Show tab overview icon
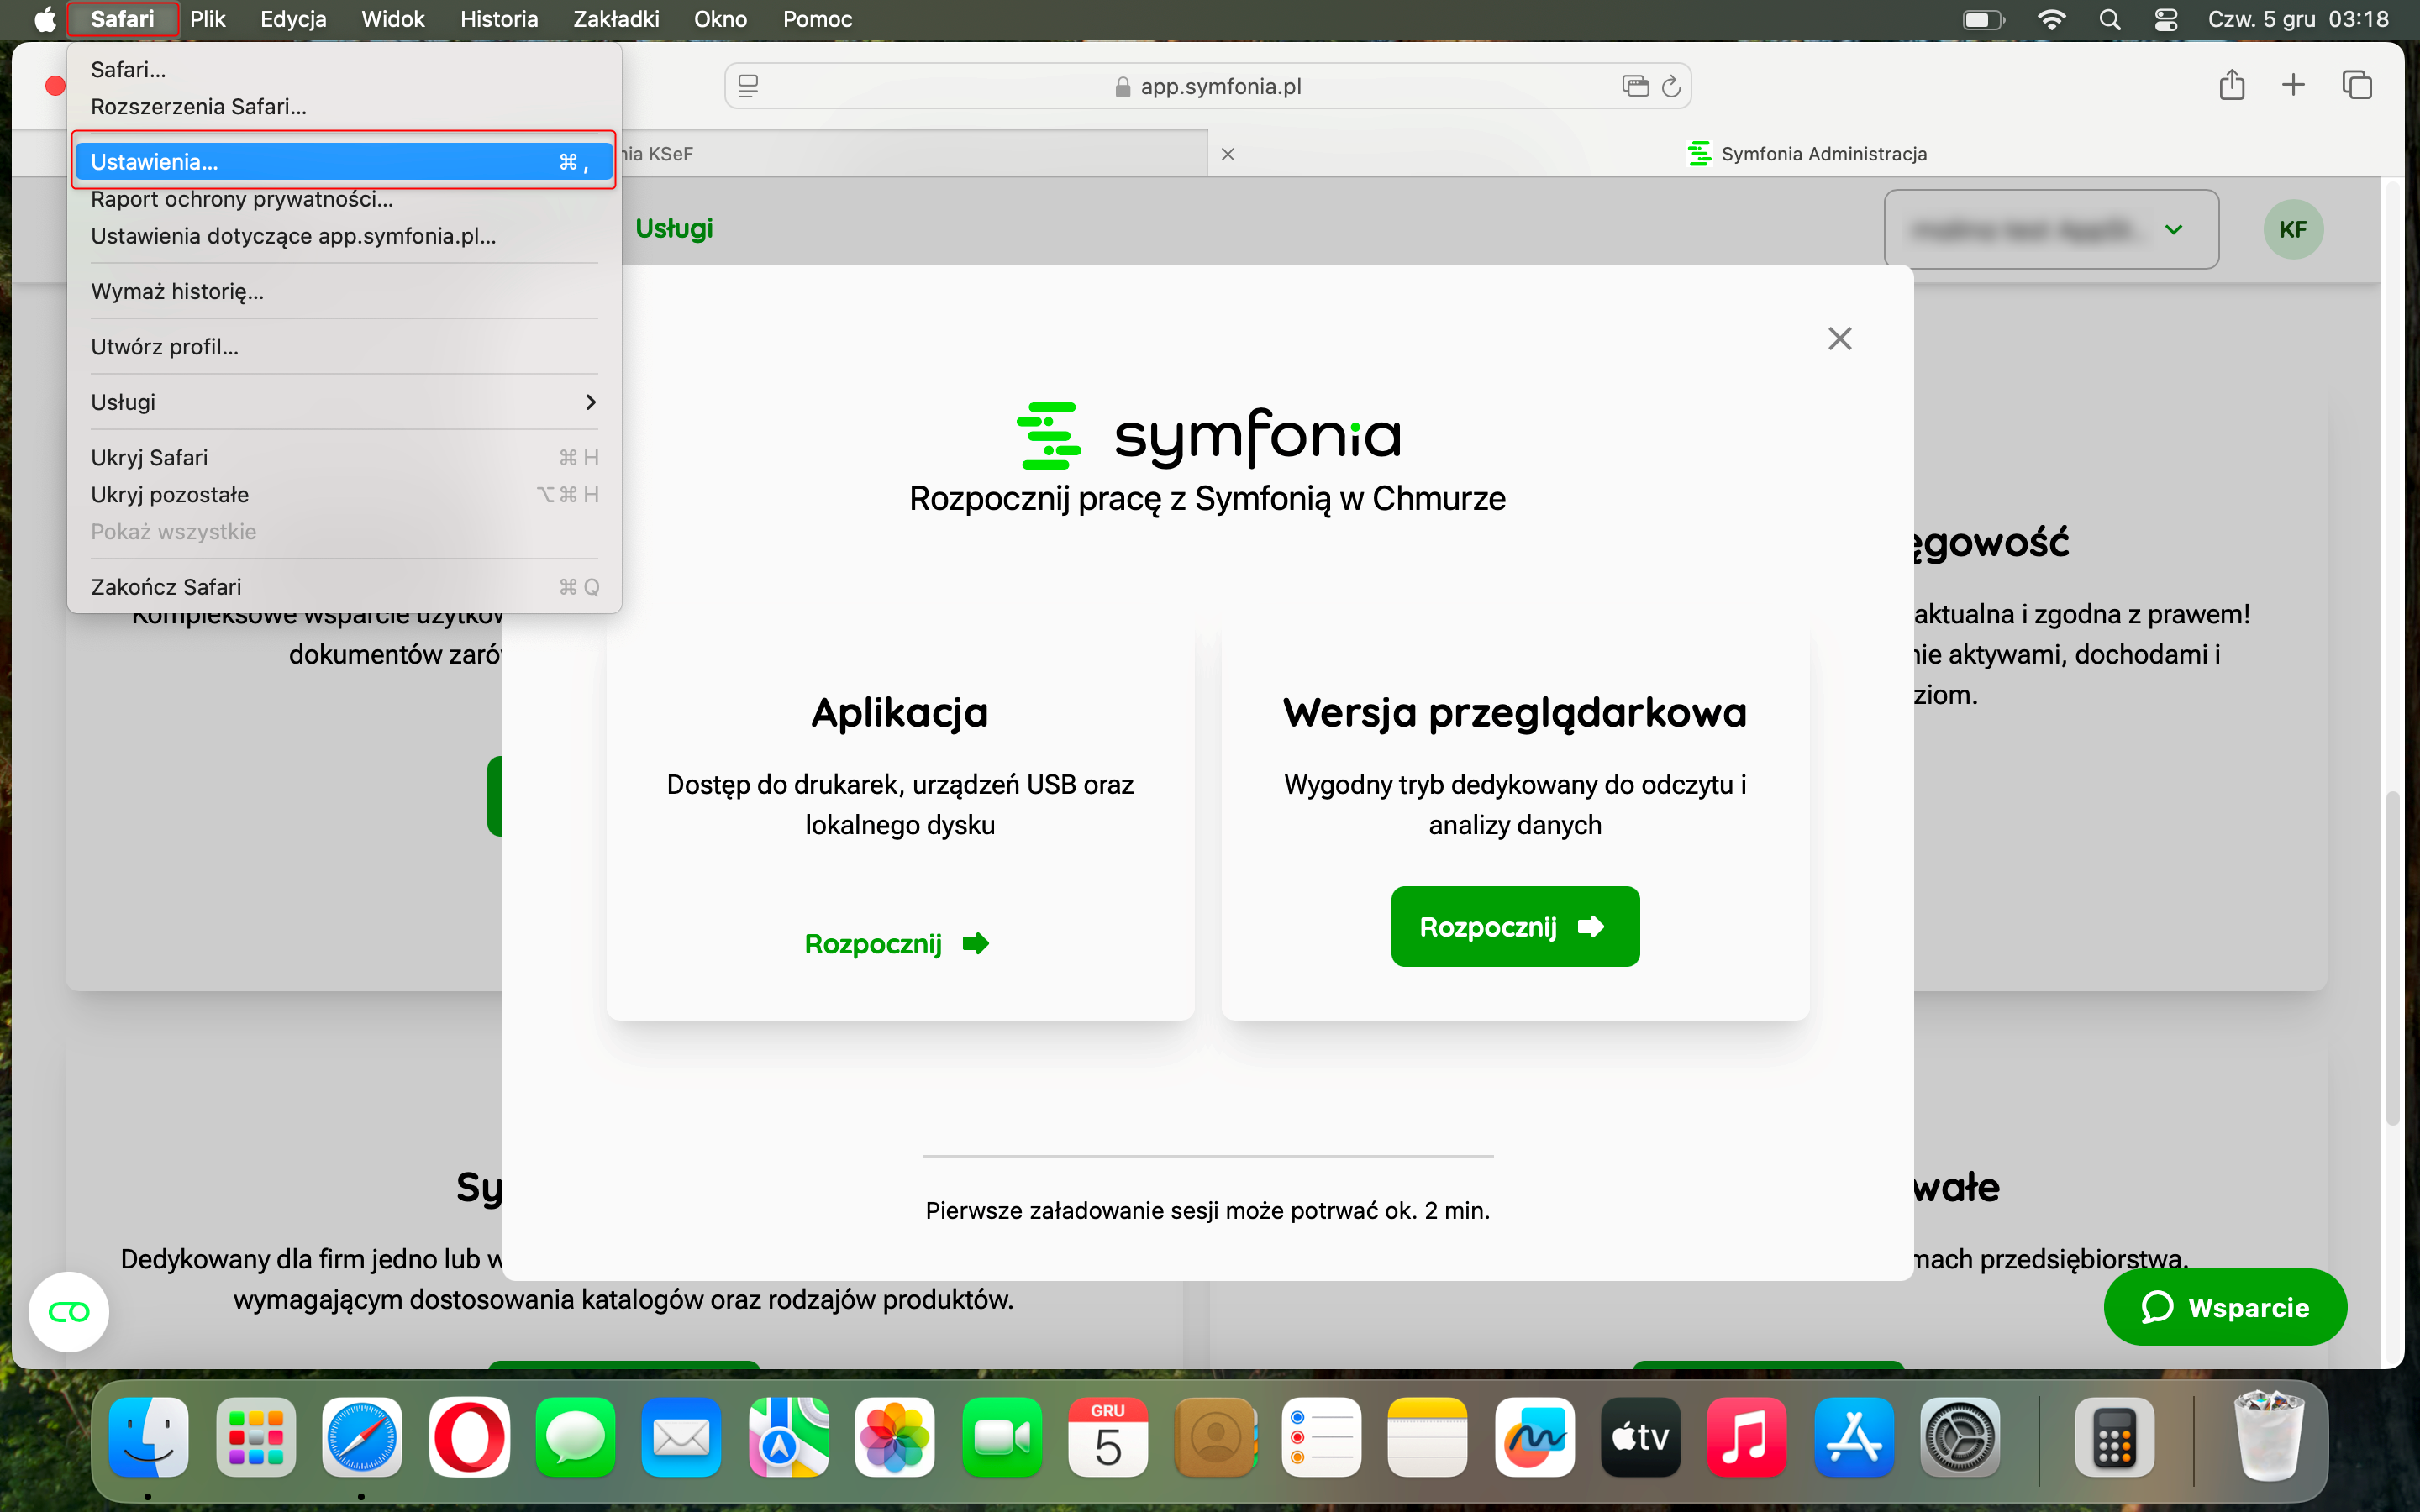Screen dimensions: 2420x1512 pos(2356,85)
